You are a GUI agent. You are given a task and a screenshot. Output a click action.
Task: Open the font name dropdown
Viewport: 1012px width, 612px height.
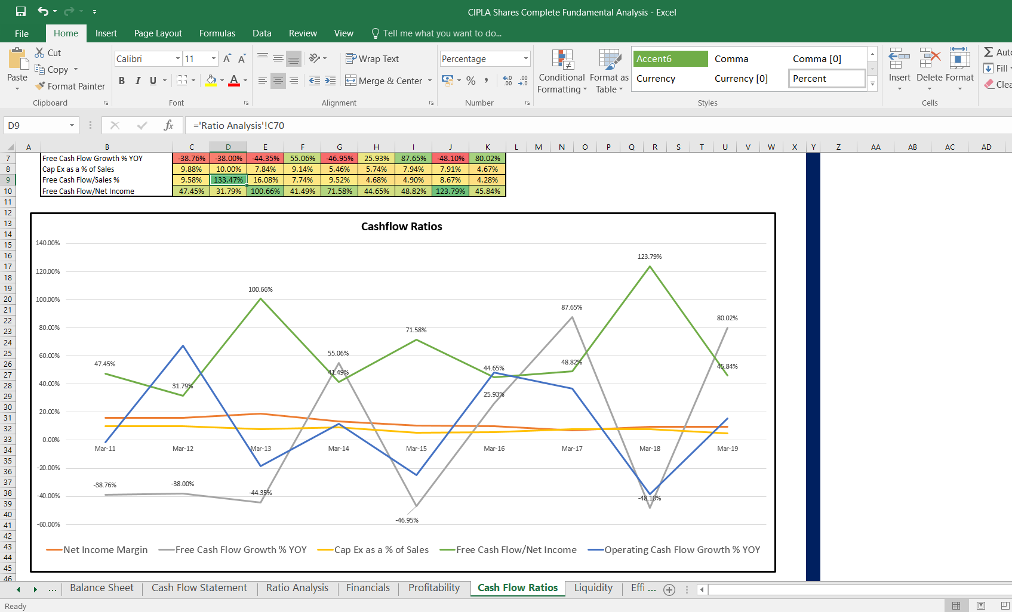[x=177, y=58]
